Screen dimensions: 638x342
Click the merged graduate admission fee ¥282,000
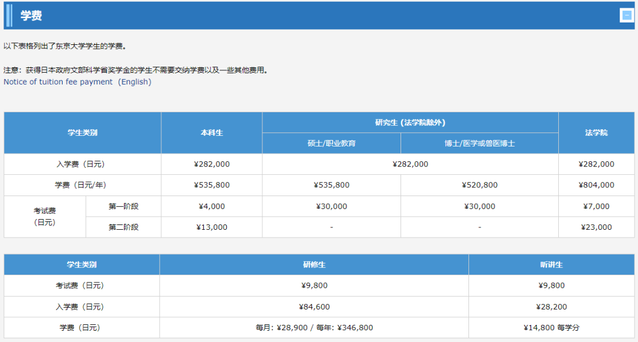point(410,164)
